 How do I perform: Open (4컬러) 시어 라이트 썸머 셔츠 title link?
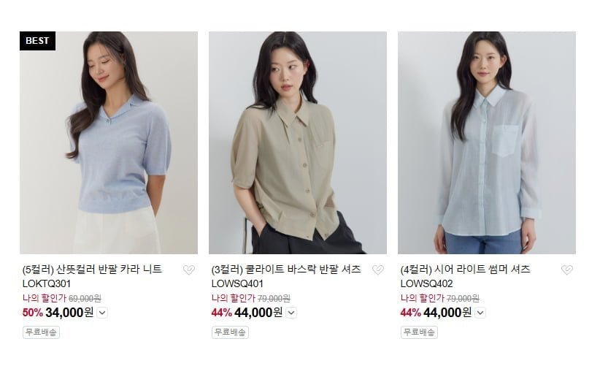[465, 270]
